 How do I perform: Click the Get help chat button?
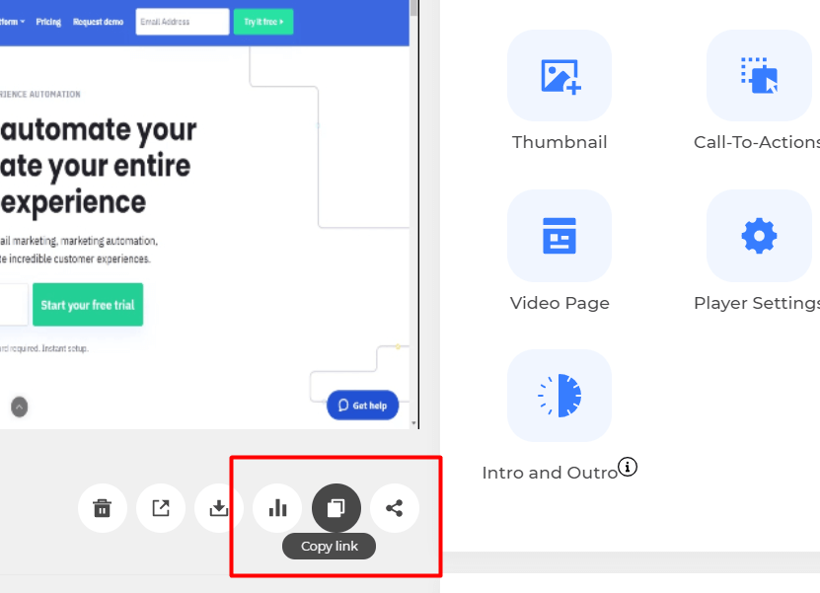point(362,406)
